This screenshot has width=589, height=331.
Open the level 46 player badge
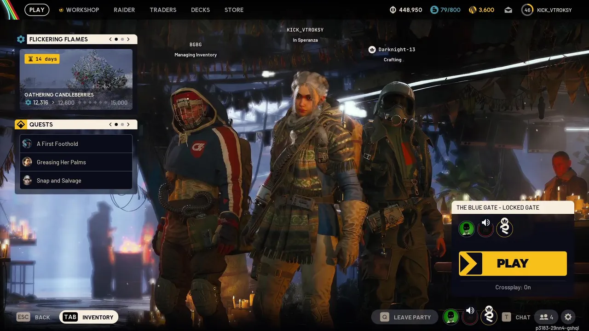[527, 10]
